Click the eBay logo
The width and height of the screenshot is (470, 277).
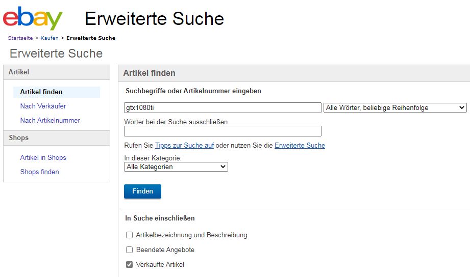pyautogui.click(x=33, y=18)
